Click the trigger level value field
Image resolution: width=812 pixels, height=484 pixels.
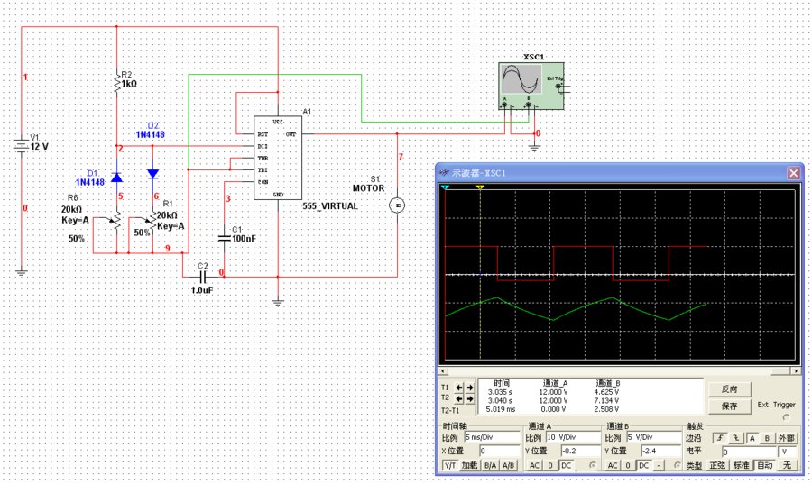pos(750,452)
